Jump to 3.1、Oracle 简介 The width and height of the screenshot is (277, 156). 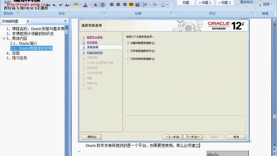tap(24, 43)
